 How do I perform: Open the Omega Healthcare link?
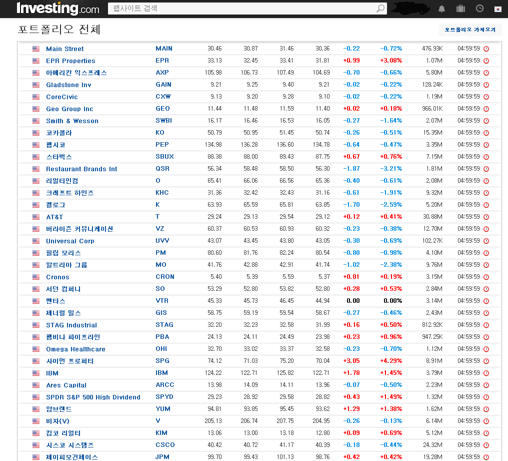coord(75,349)
